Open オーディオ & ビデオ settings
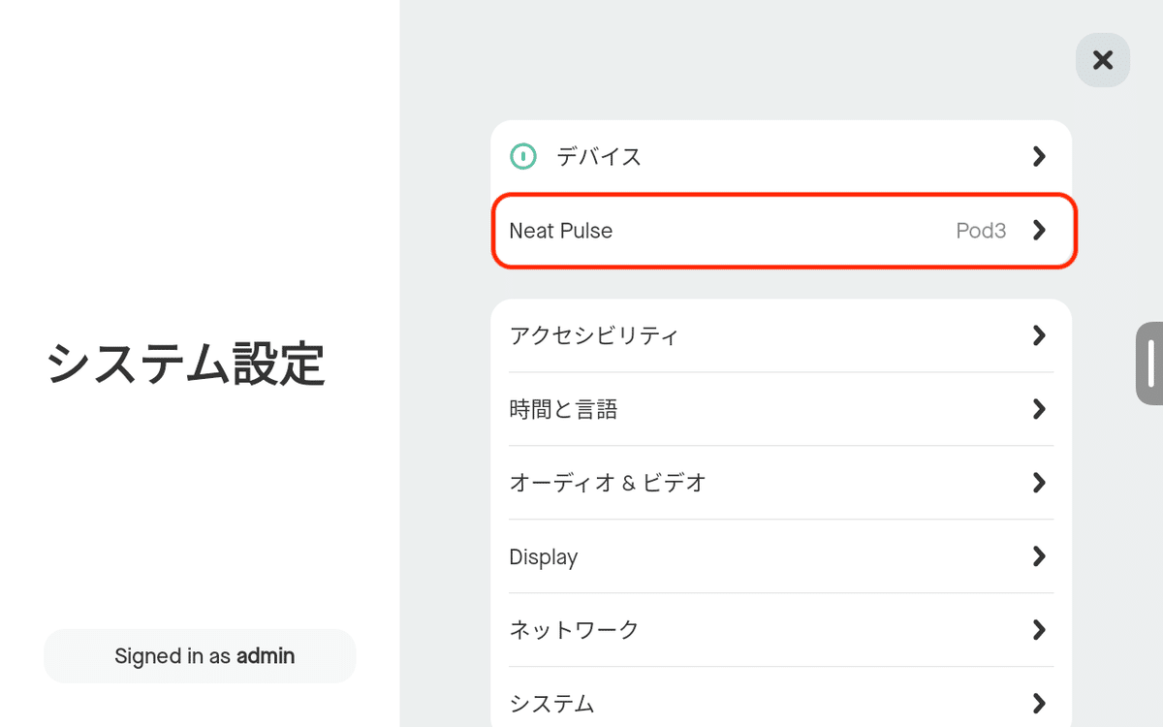 (x=781, y=483)
